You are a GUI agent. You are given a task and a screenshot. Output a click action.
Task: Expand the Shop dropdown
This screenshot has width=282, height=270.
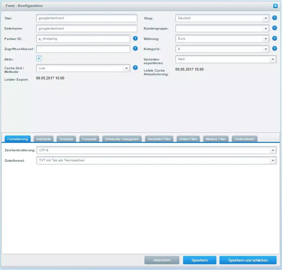click(x=266, y=18)
